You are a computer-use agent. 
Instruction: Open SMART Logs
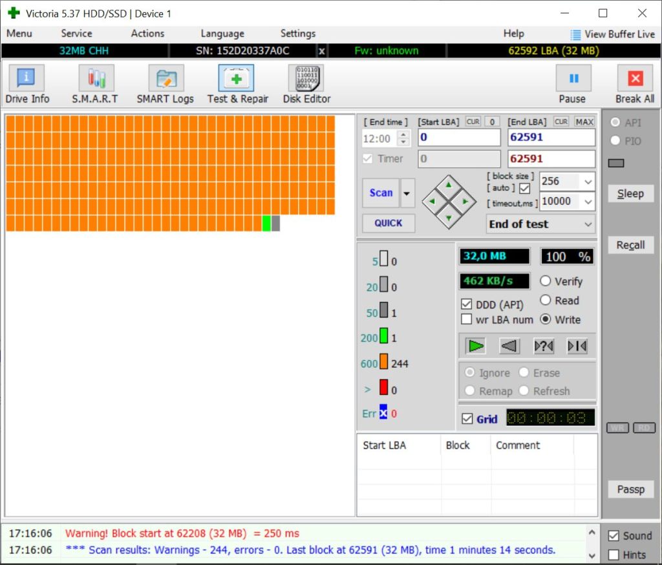(165, 84)
